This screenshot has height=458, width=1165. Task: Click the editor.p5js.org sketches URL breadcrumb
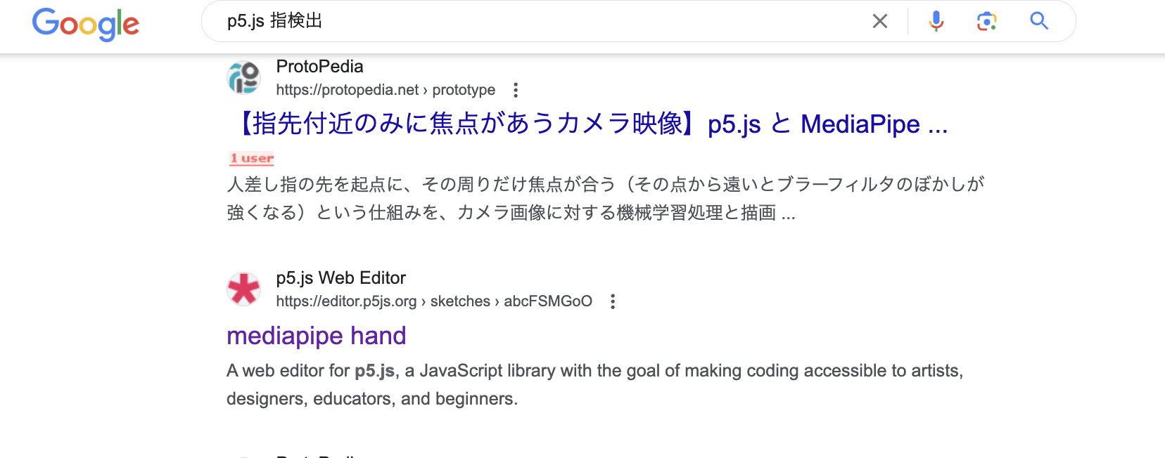click(x=433, y=301)
